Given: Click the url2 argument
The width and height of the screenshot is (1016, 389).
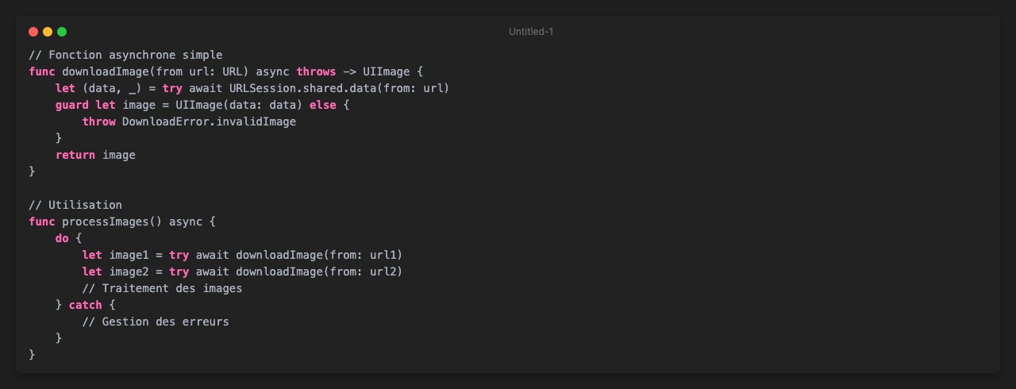Looking at the screenshot, I should click(x=386, y=272).
